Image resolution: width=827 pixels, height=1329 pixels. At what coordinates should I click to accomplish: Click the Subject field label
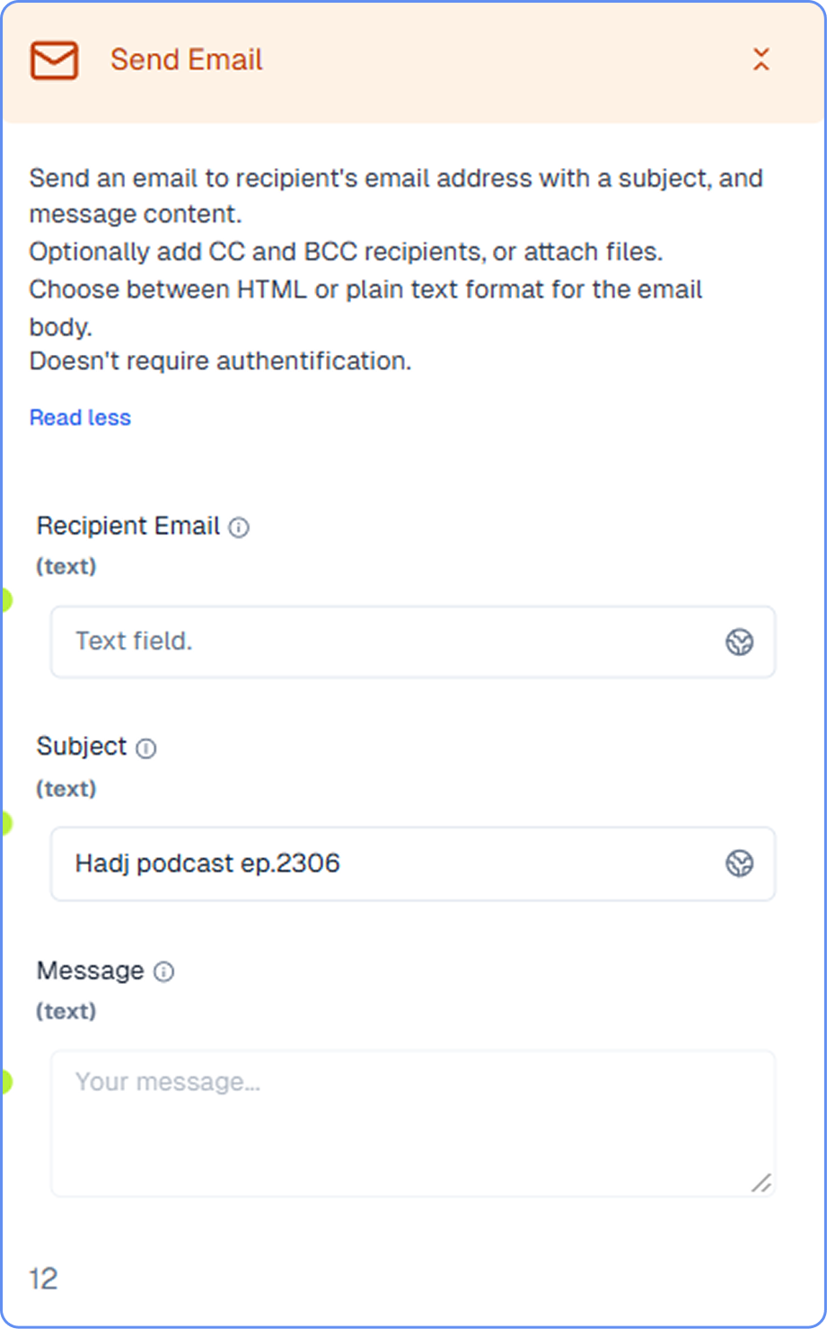pos(82,747)
